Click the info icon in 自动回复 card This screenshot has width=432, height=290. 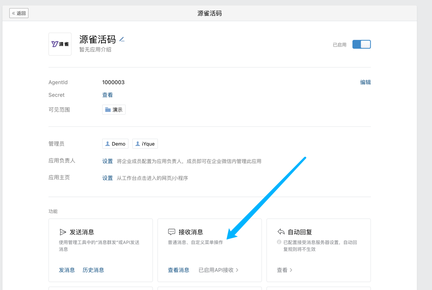279,242
